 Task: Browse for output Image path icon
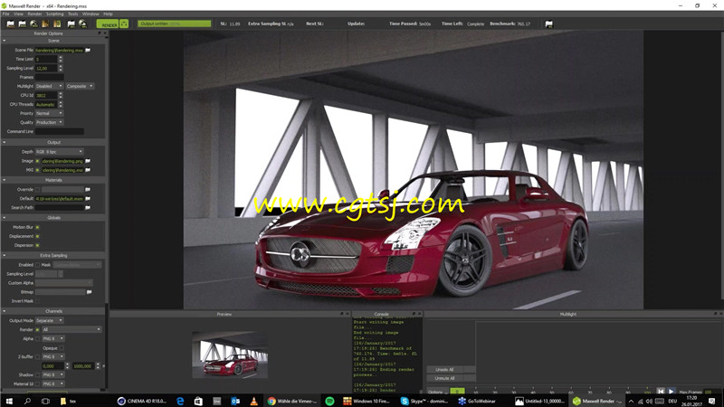click(88, 161)
